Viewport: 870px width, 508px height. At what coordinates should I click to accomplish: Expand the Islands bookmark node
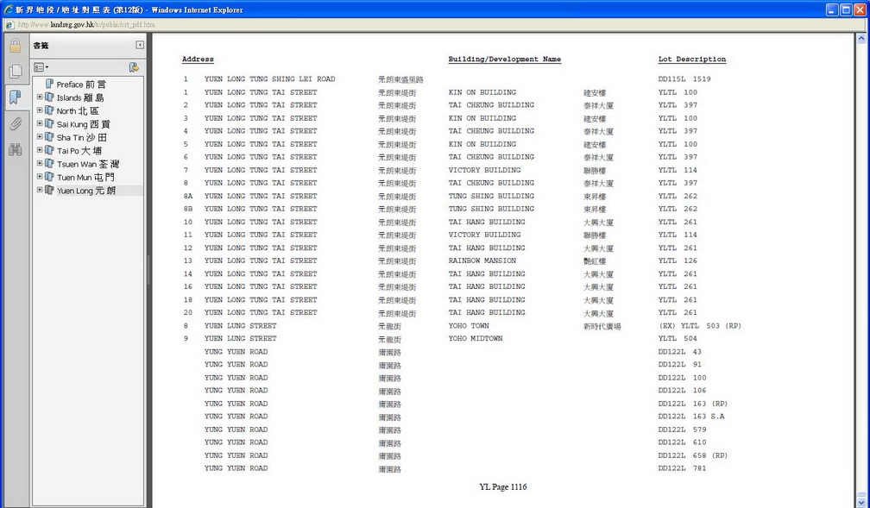point(40,97)
